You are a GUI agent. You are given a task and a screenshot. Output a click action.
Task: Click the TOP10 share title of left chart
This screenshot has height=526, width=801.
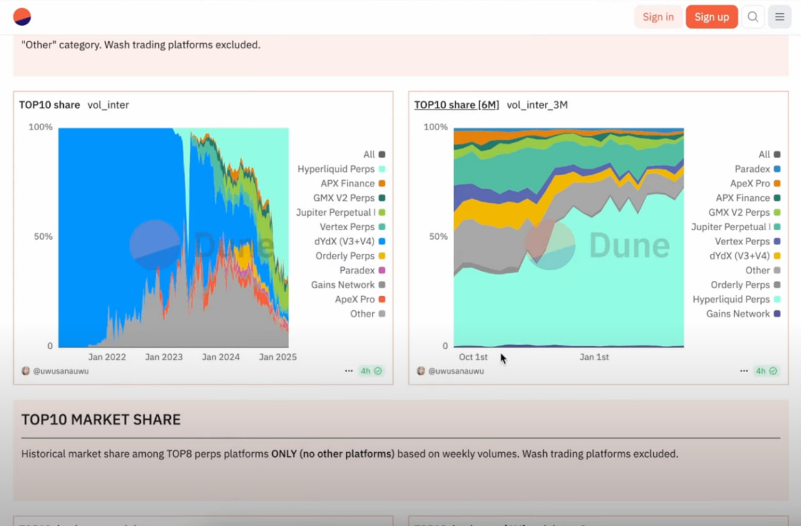click(x=49, y=105)
